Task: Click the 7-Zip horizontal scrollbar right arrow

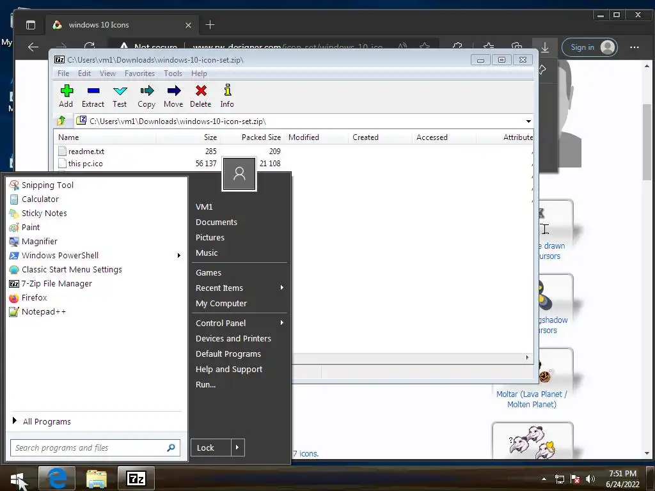Action: (x=527, y=358)
